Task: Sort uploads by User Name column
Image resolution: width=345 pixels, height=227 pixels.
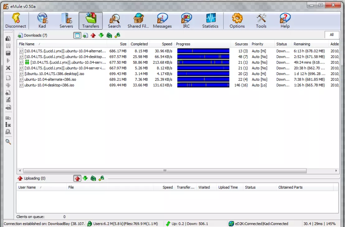Action: pos(41,187)
